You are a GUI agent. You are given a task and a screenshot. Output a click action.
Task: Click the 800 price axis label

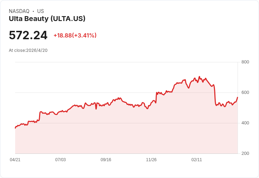(245, 62)
